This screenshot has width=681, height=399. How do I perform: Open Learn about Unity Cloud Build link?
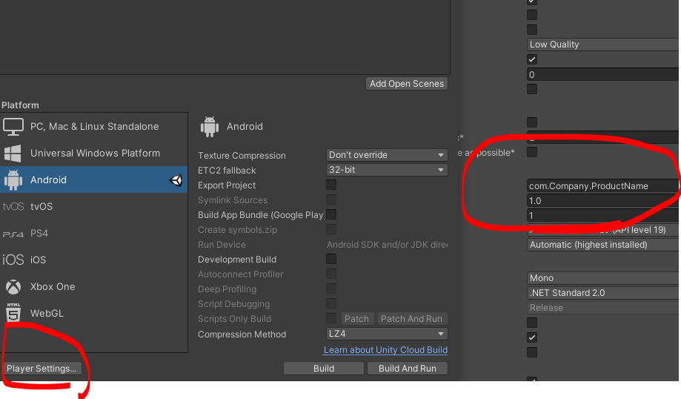(385, 350)
